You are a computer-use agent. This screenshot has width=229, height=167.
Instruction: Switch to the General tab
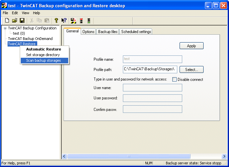tap(72, 31)
